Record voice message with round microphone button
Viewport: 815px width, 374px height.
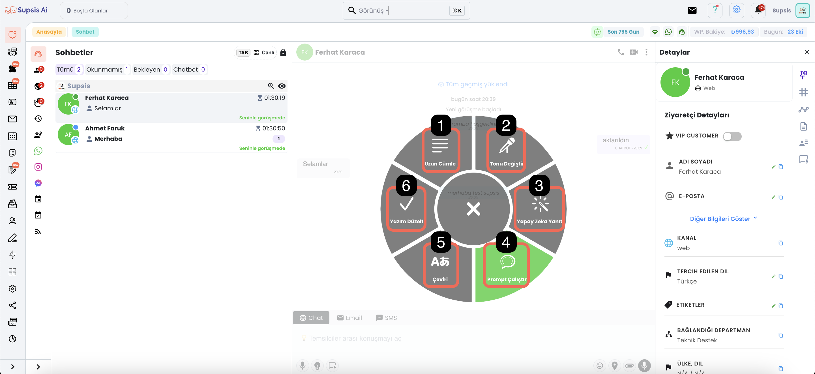tap(644, 366)
